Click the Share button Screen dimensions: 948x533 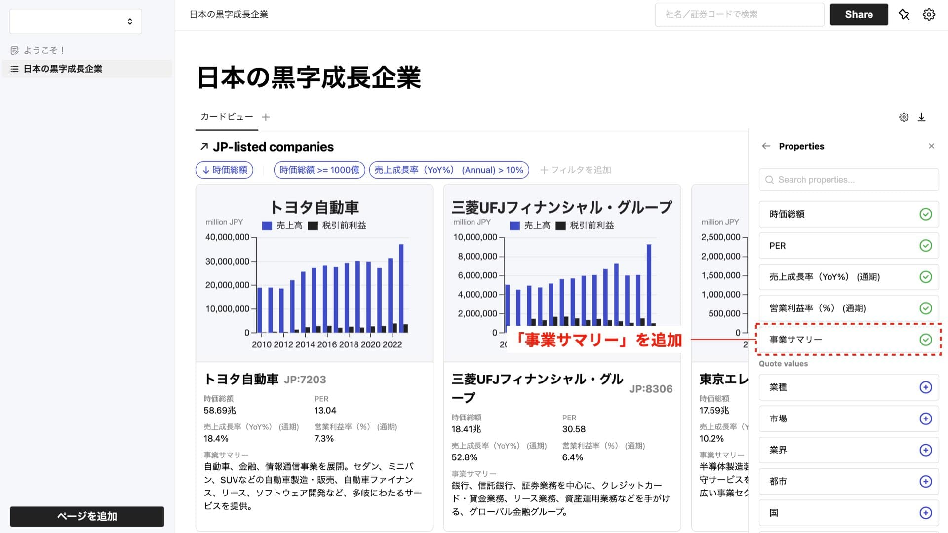click(859, 15)
